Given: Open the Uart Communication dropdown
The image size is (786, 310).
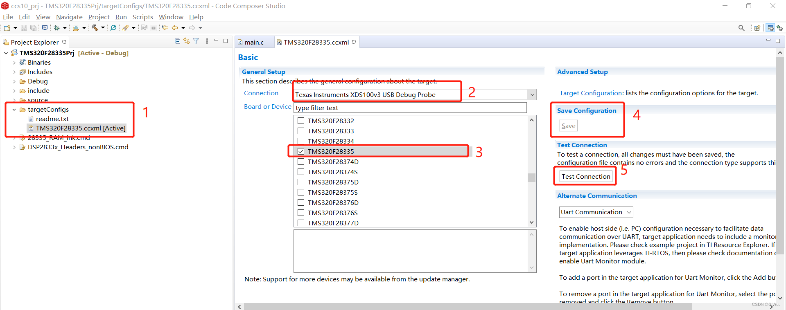Looking at the screenshot, I should tap(596, 212).
